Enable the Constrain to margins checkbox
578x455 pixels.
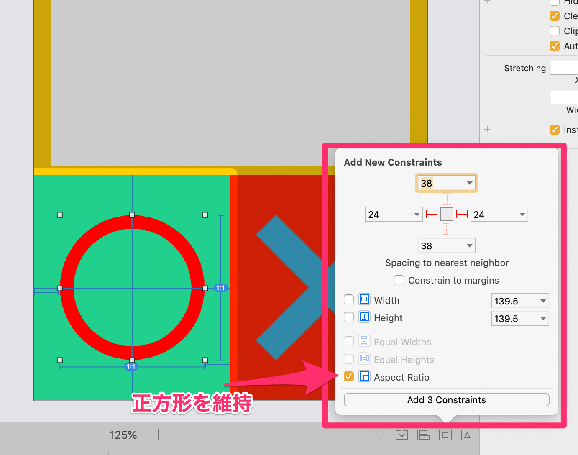point(399,280)
